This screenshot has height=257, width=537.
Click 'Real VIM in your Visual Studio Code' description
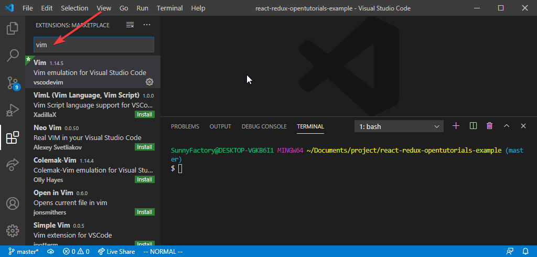pyautogui.click(x=88, y=138)
